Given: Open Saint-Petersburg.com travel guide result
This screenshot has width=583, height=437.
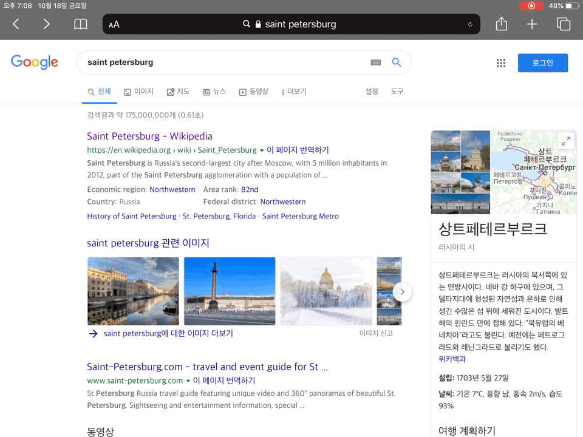Looking at the screenshot, I should click(208, 367).
